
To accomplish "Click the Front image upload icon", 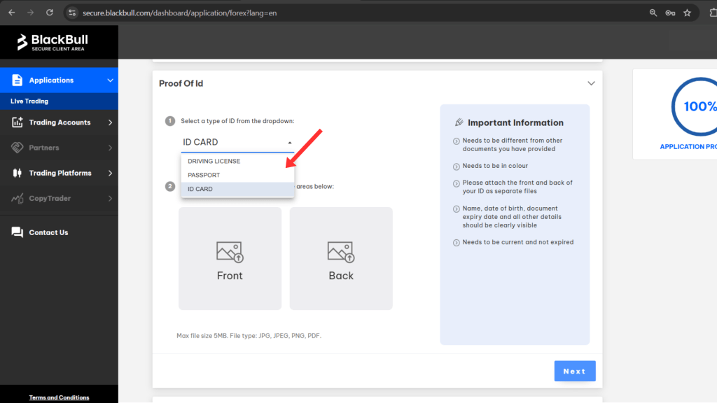I will 230,251.
